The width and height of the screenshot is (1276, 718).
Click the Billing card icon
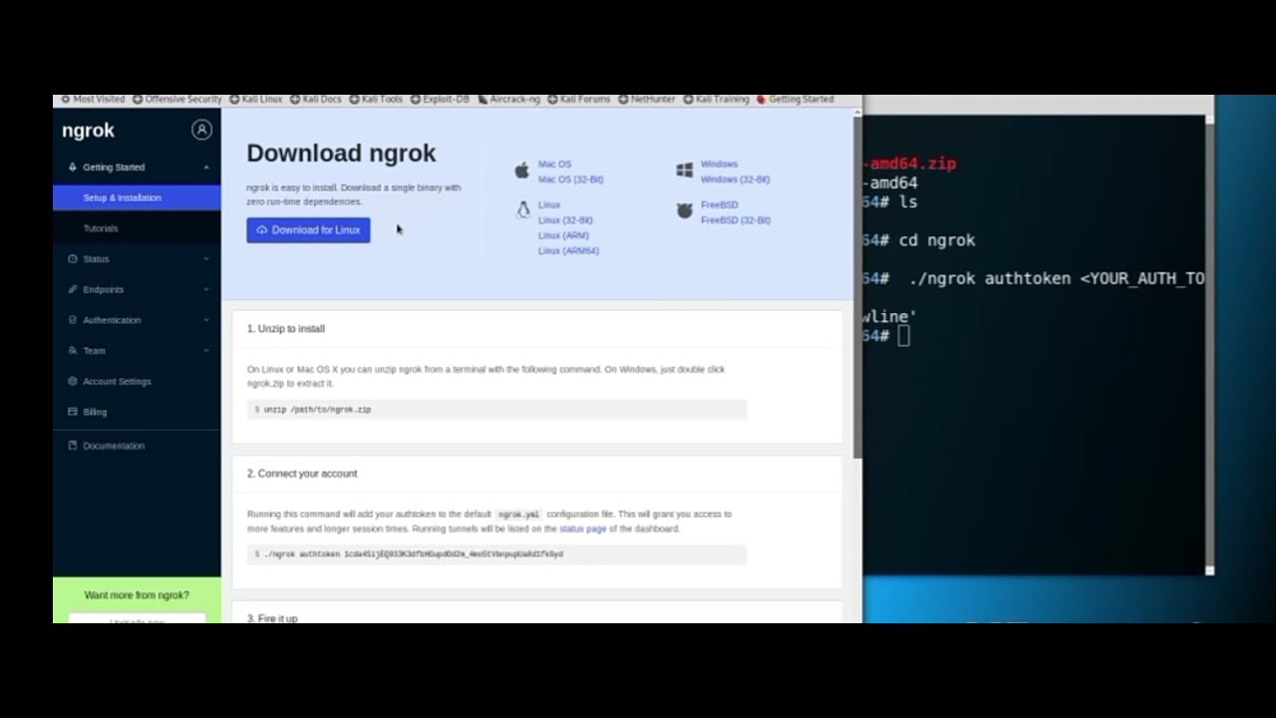(x=73, y=412)
